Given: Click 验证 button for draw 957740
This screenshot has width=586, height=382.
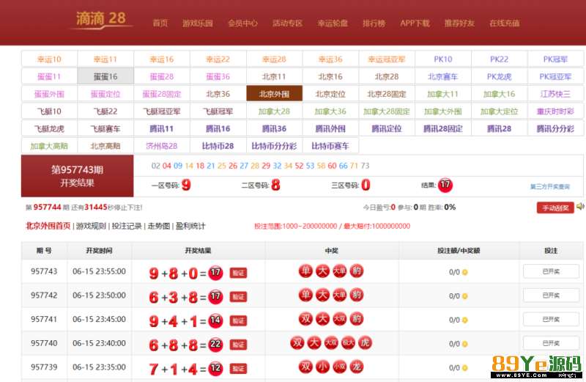Looking at the screenshot, I should point(238,345).
